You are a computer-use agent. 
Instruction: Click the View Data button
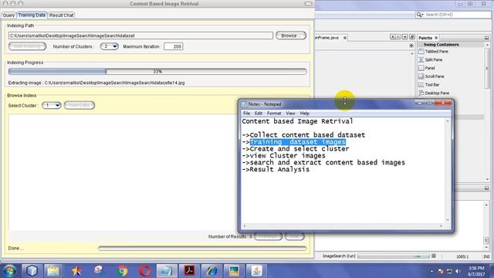click(x=79, y=105)
